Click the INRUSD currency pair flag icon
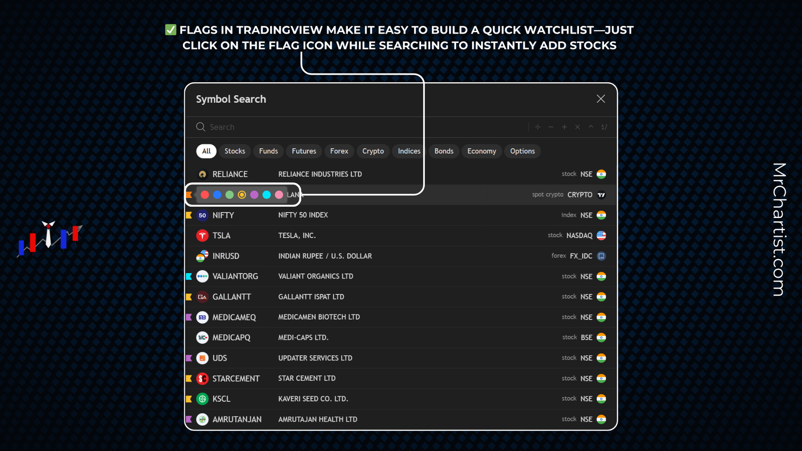 point(203,256)
